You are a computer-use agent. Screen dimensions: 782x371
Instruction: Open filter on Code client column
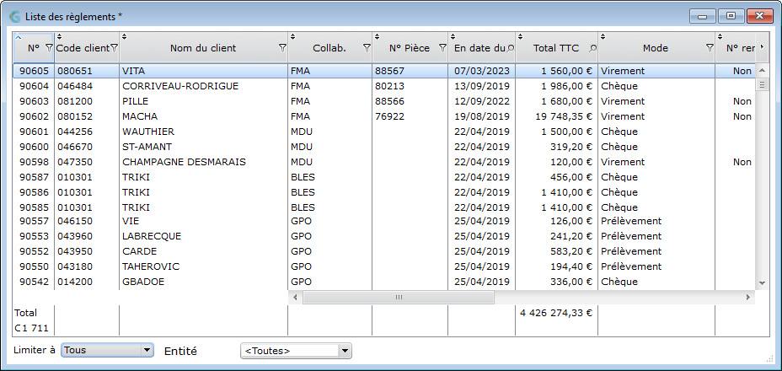pyautogui.click(x=114, y=48)
